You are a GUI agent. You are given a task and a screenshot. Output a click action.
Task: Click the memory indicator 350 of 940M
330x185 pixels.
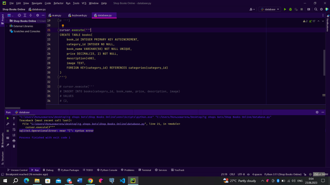[321, 174]
